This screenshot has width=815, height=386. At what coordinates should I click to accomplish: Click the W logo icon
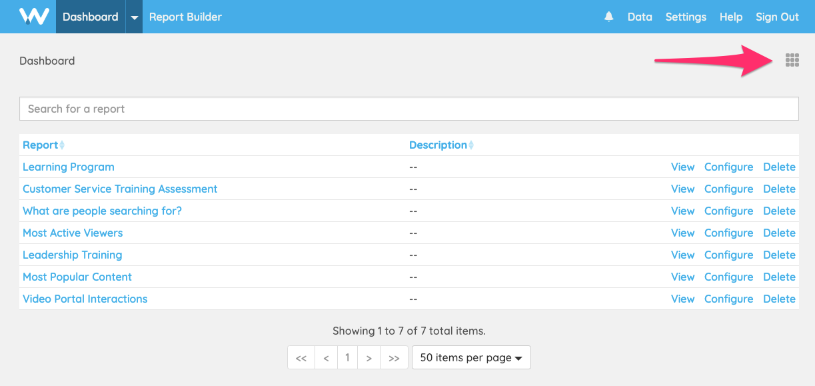[x=34, y=17]
